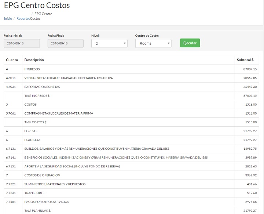Click the Subtotal $ column header
The height and width of the screenshot is (214, 264).
pyautogui.click(x=245, y=60)
